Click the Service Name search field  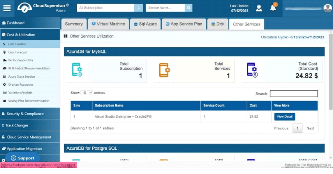(165, 8)
